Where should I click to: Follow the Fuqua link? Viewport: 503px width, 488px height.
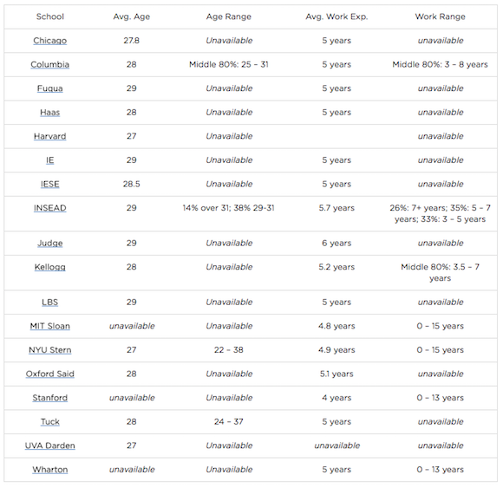(50, 88)
